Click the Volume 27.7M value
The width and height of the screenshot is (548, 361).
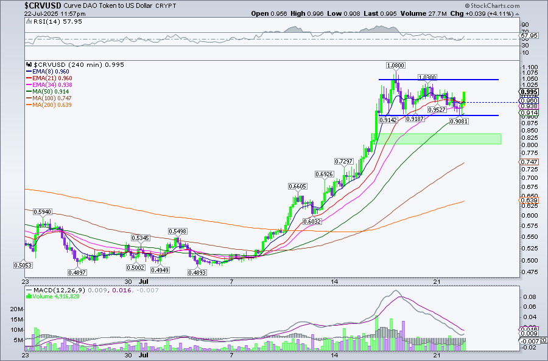point(424,13)
